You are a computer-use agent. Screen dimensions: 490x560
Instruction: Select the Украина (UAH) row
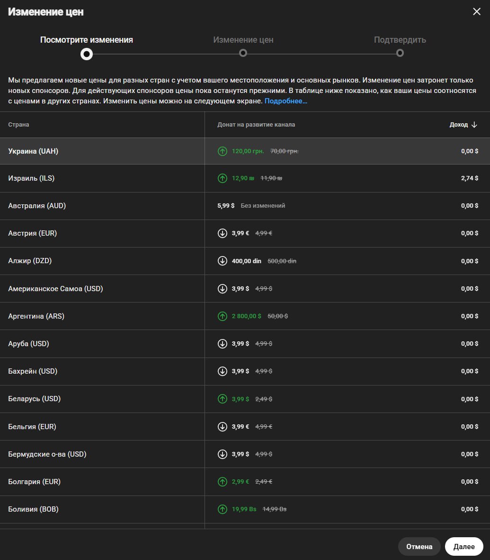pyautogui.click(x=245, y=151)
